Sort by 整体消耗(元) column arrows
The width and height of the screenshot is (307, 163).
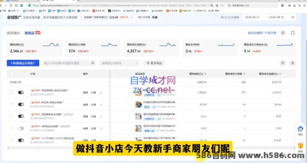[x=206, y=74]
